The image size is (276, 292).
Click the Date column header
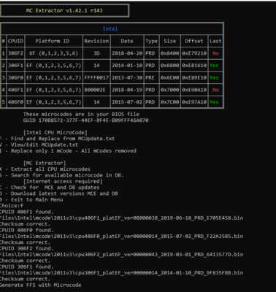pos(127,41)
